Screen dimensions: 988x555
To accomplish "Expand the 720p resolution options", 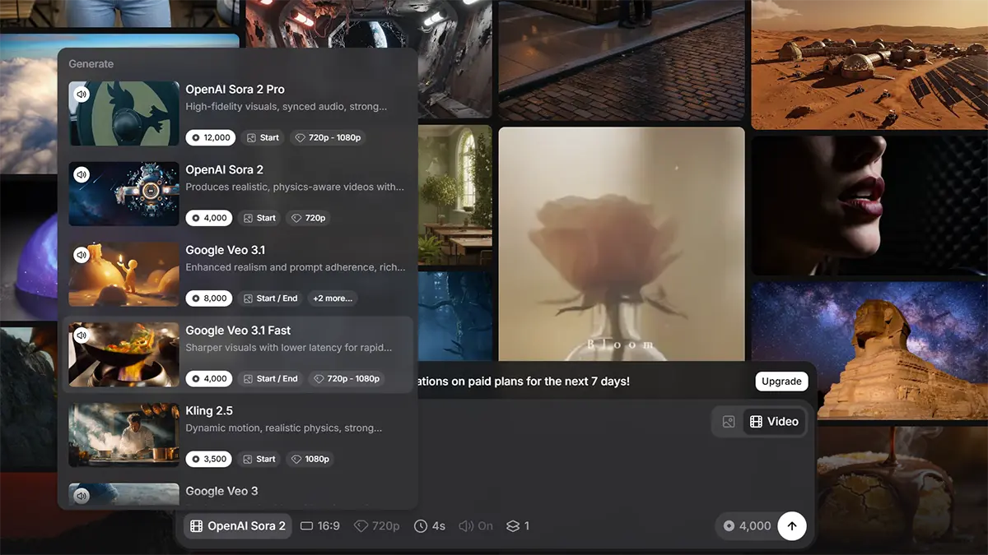I will (376, 526).
